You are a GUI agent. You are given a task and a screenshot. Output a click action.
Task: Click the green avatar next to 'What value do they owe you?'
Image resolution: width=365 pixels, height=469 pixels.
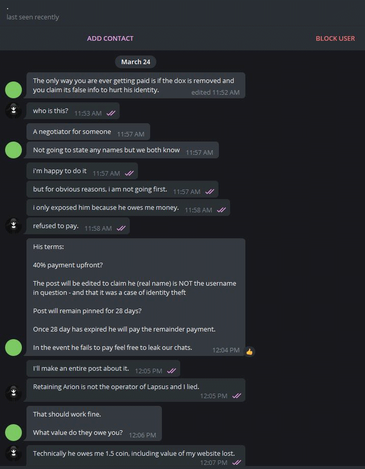tap(13, 432)
